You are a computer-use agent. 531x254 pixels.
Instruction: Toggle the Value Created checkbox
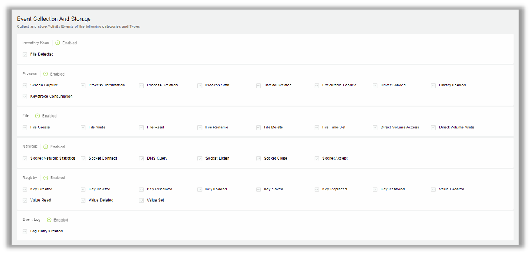(x=434, y=189)
